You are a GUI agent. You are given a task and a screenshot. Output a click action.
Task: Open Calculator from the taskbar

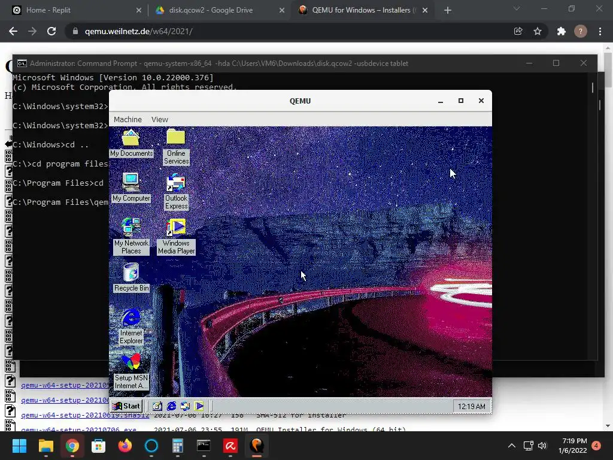pyautogui.click(x=177, y=446)
